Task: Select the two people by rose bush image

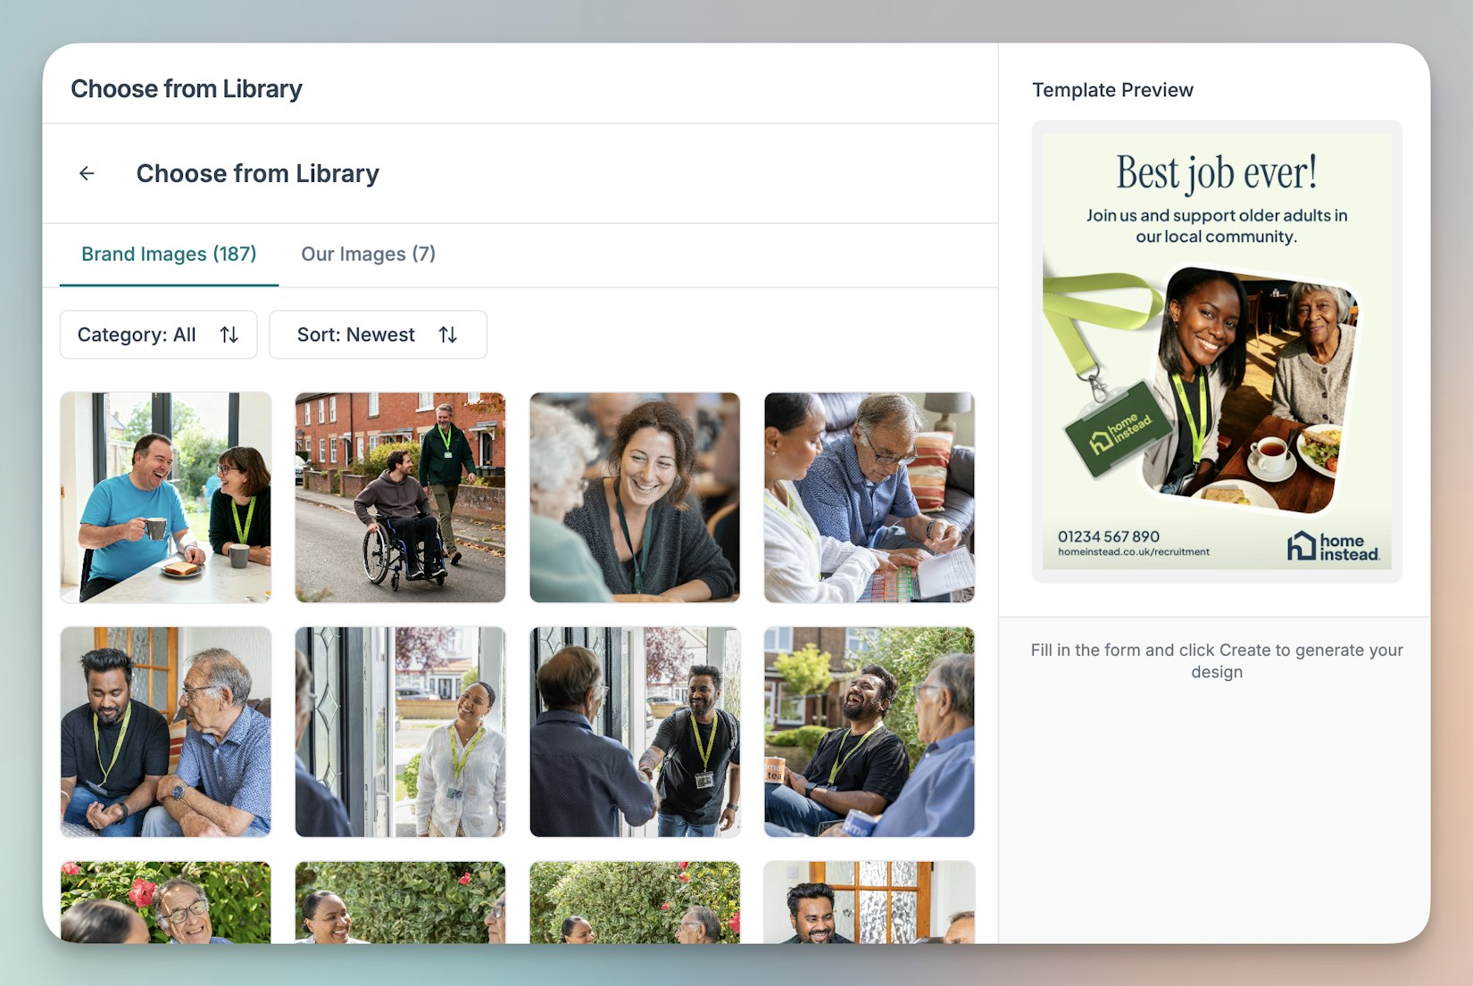Action: (635, 902)
